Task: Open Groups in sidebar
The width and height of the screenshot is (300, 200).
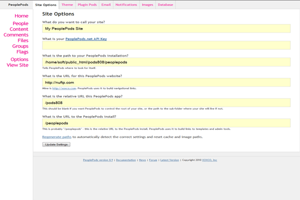Action: [20, 46]
